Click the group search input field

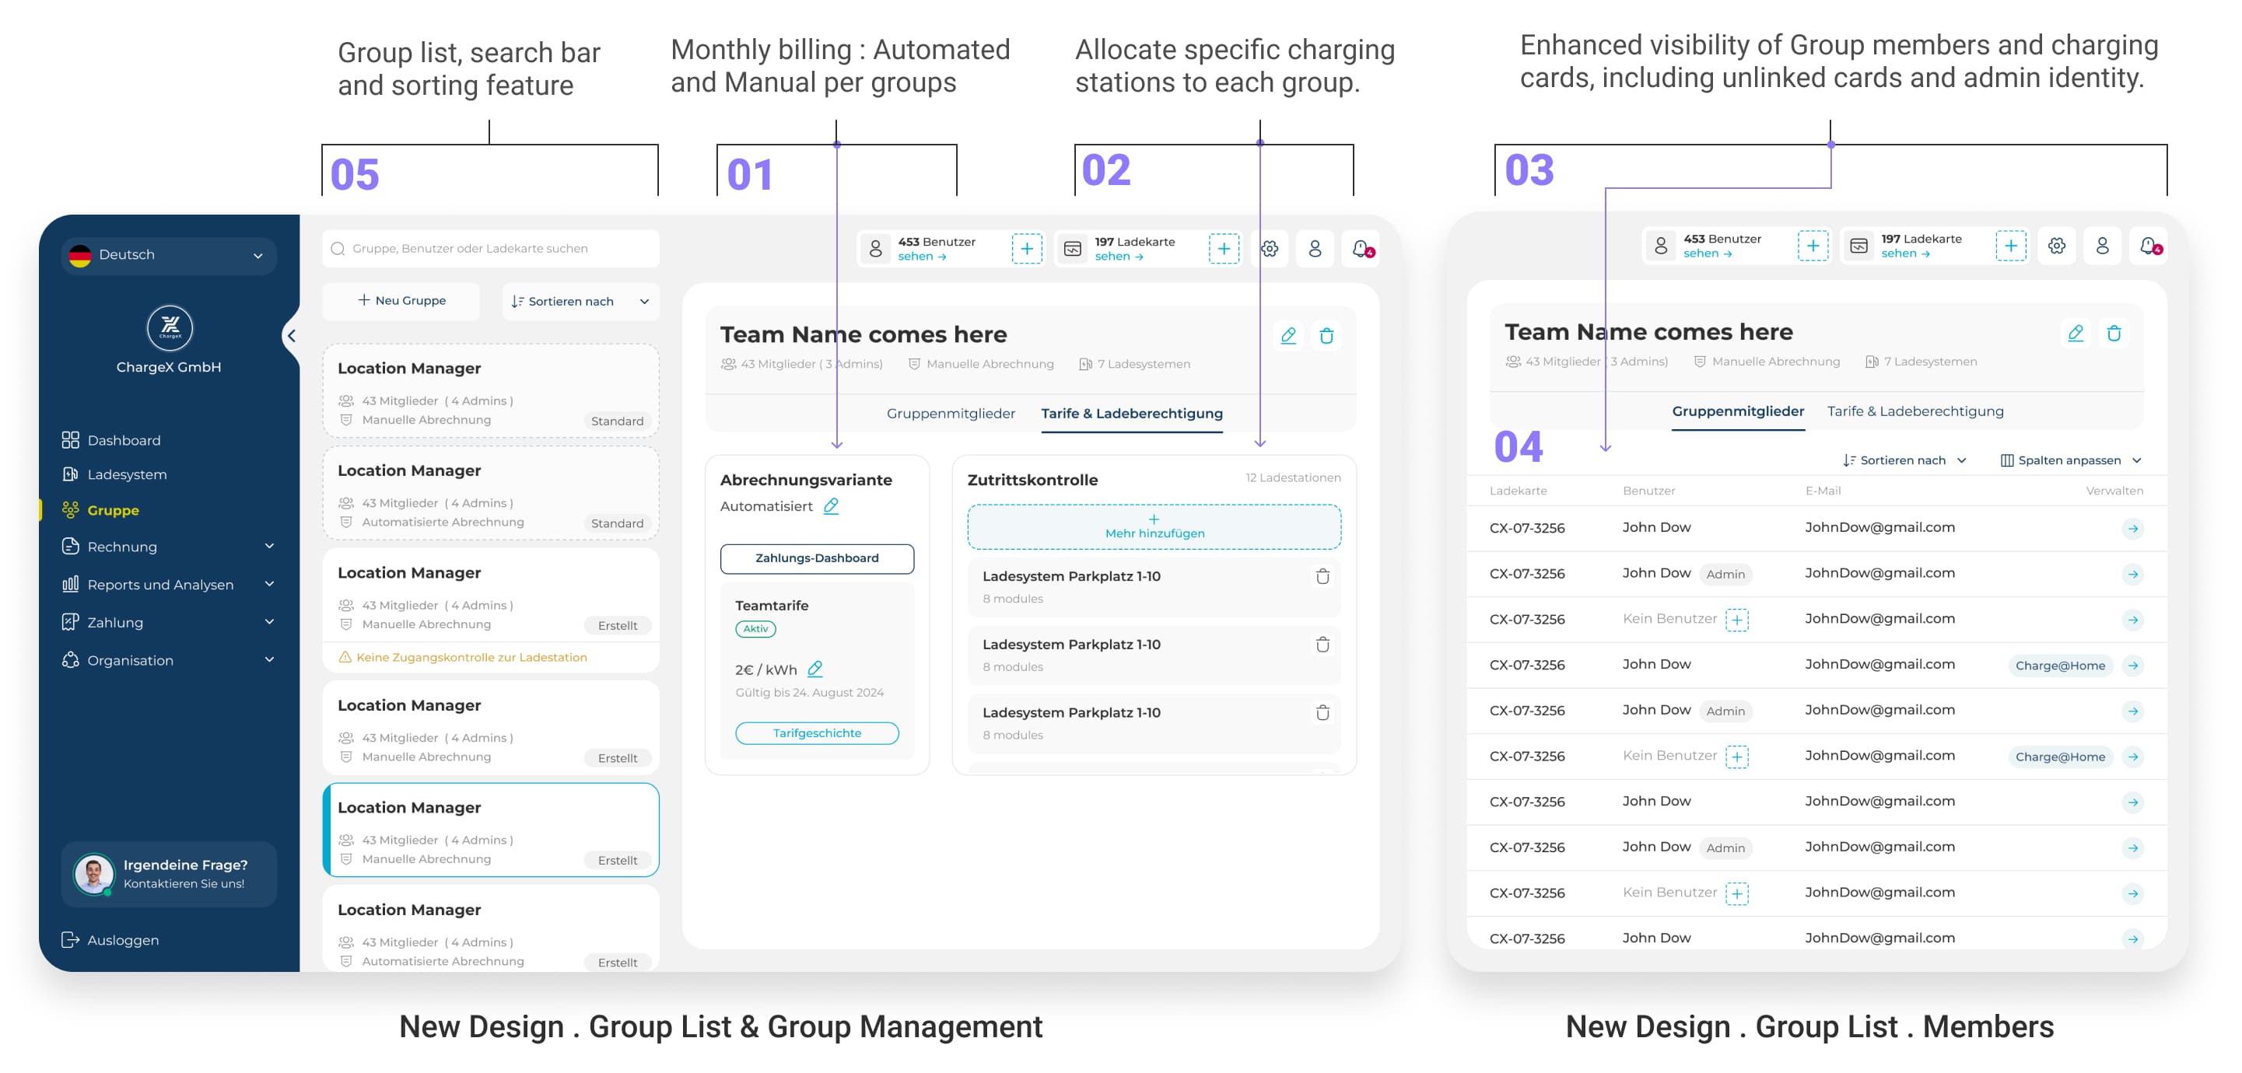(x=491, y=249)
